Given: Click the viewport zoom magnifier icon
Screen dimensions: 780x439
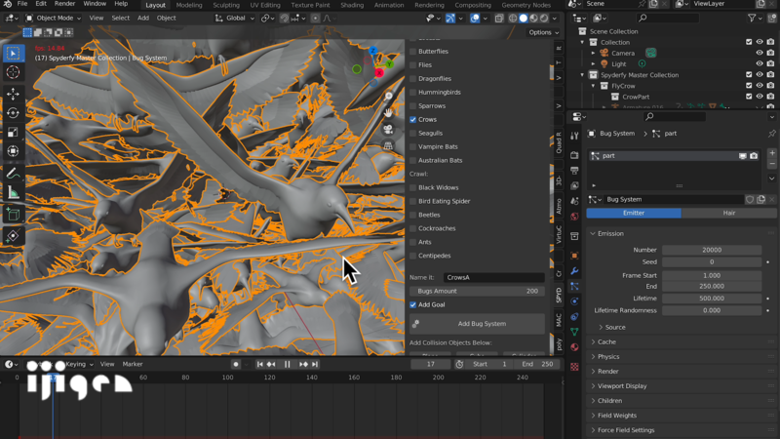Looking at the screenshot, I should tap(388, 96).
